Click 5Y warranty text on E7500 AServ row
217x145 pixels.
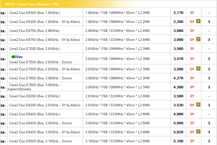(x=192, y=69)
